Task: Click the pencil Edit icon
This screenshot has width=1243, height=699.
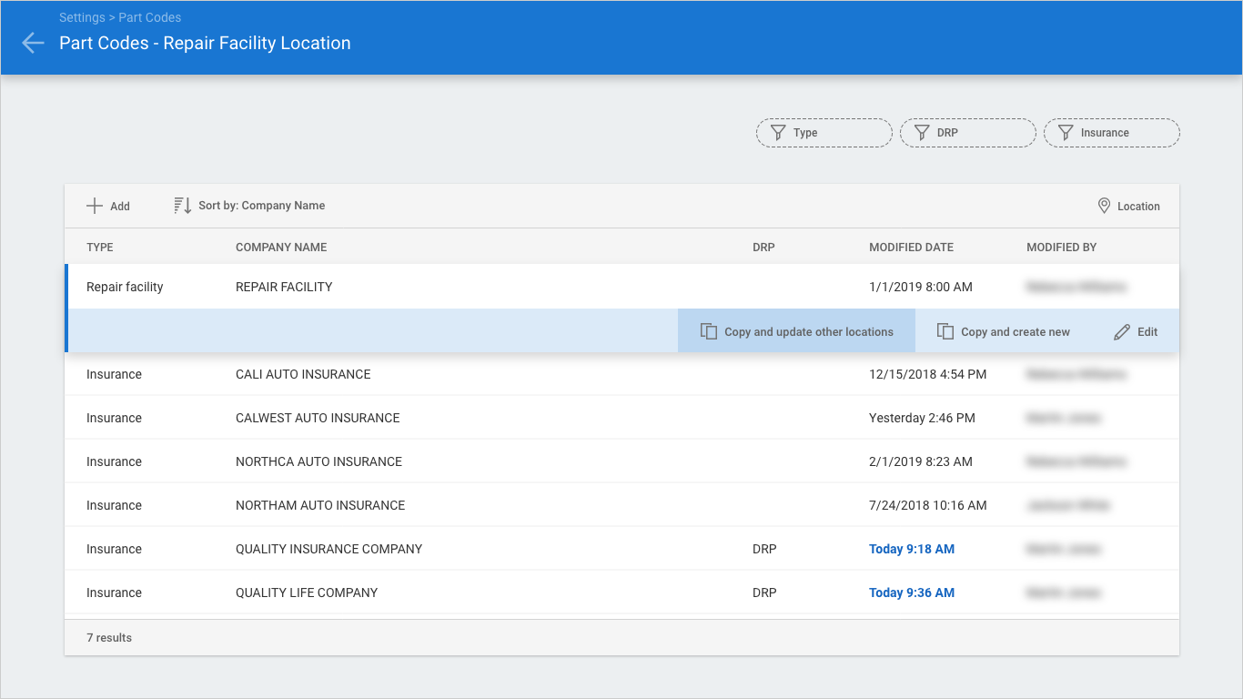Action: point(1122,332)
